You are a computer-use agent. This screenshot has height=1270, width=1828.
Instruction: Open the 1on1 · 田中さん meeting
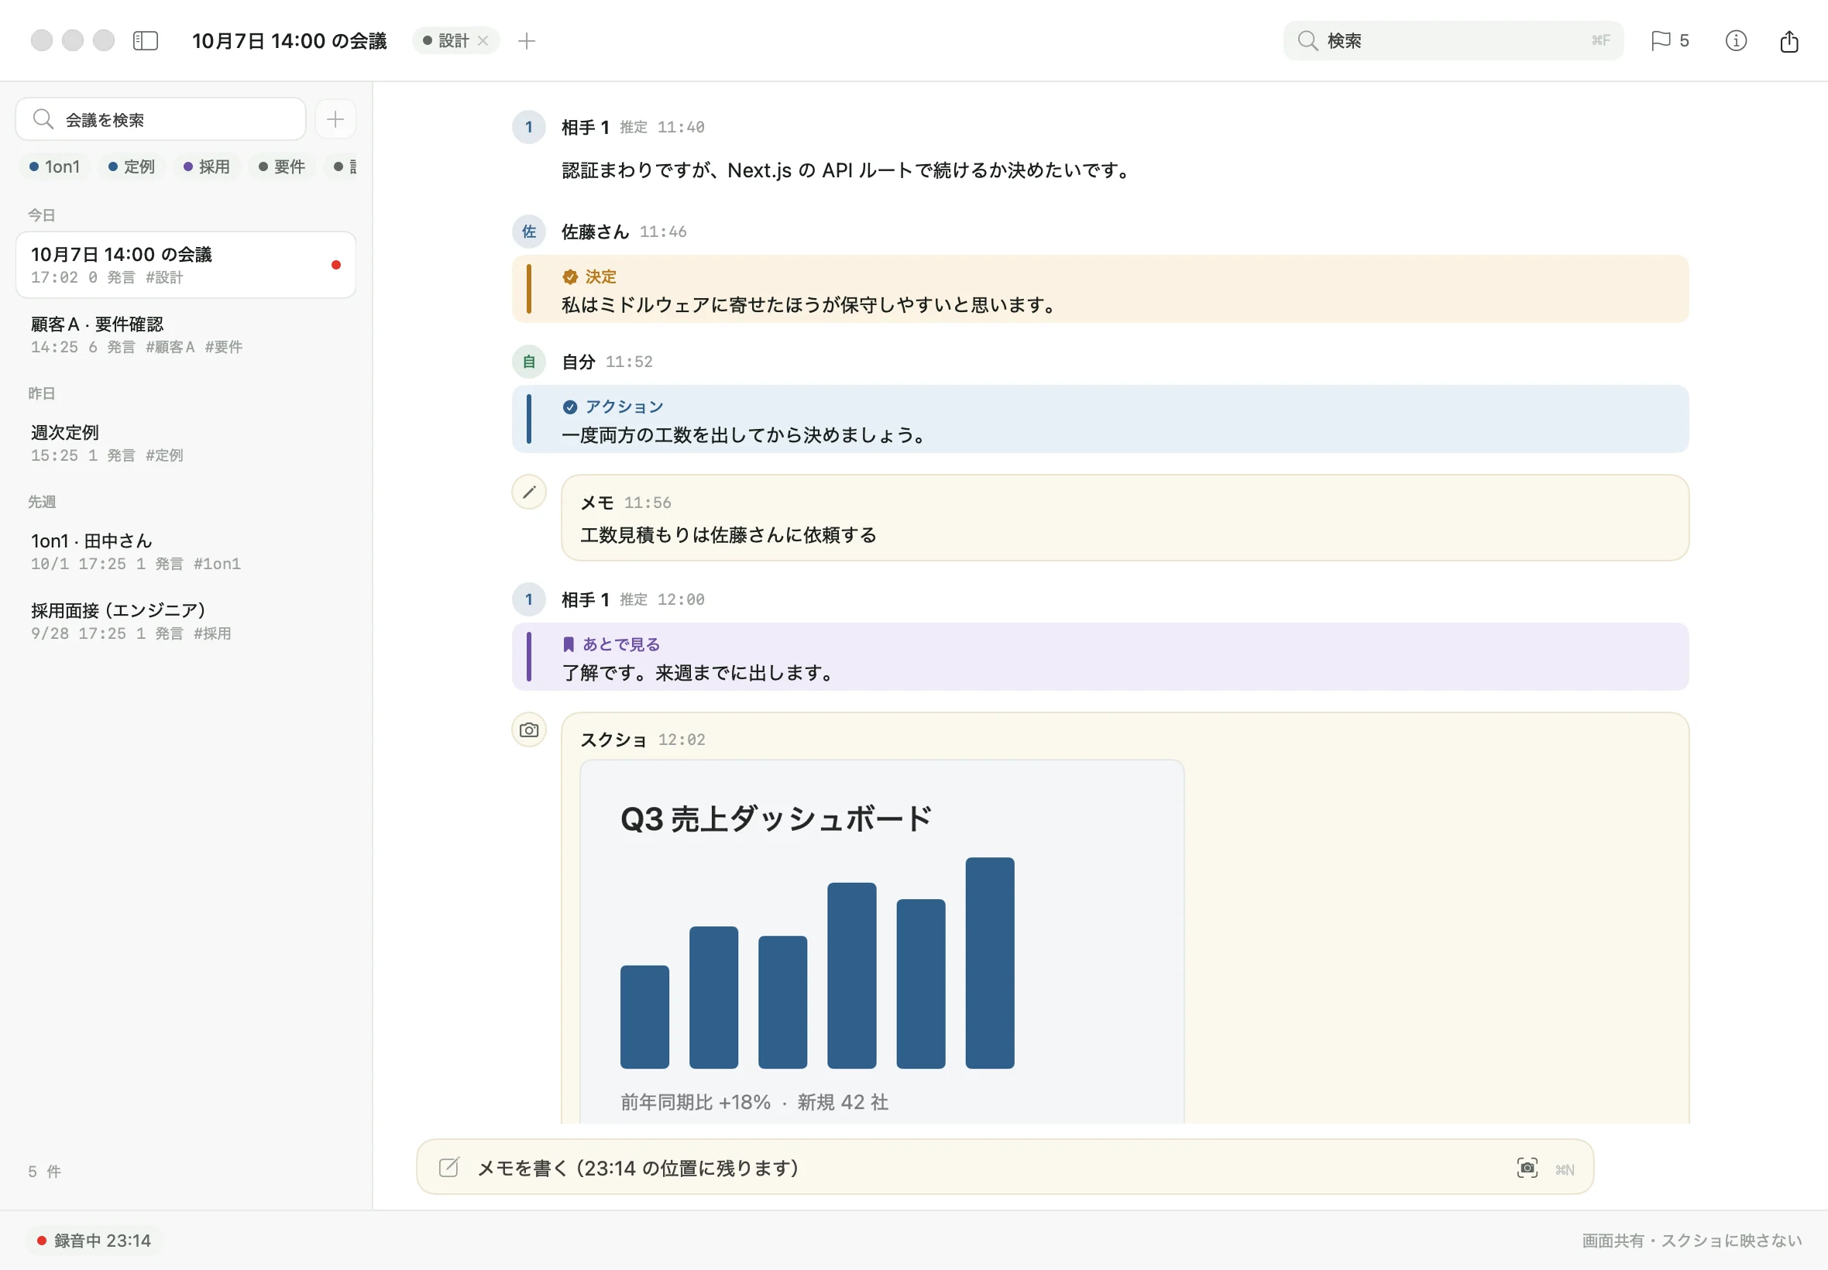point(185,551)
